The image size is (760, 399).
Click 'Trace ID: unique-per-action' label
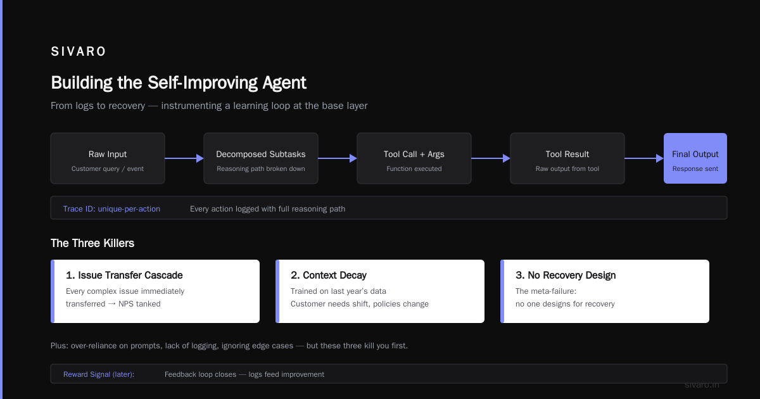click(x=111, y=209)
